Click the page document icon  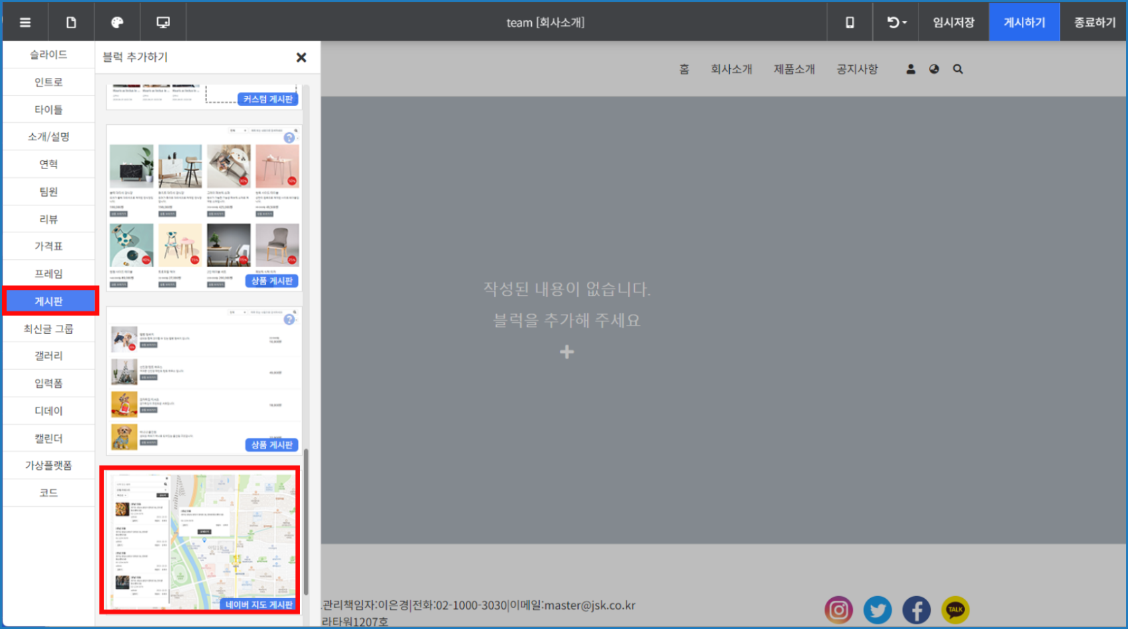(x=71, y=22)
